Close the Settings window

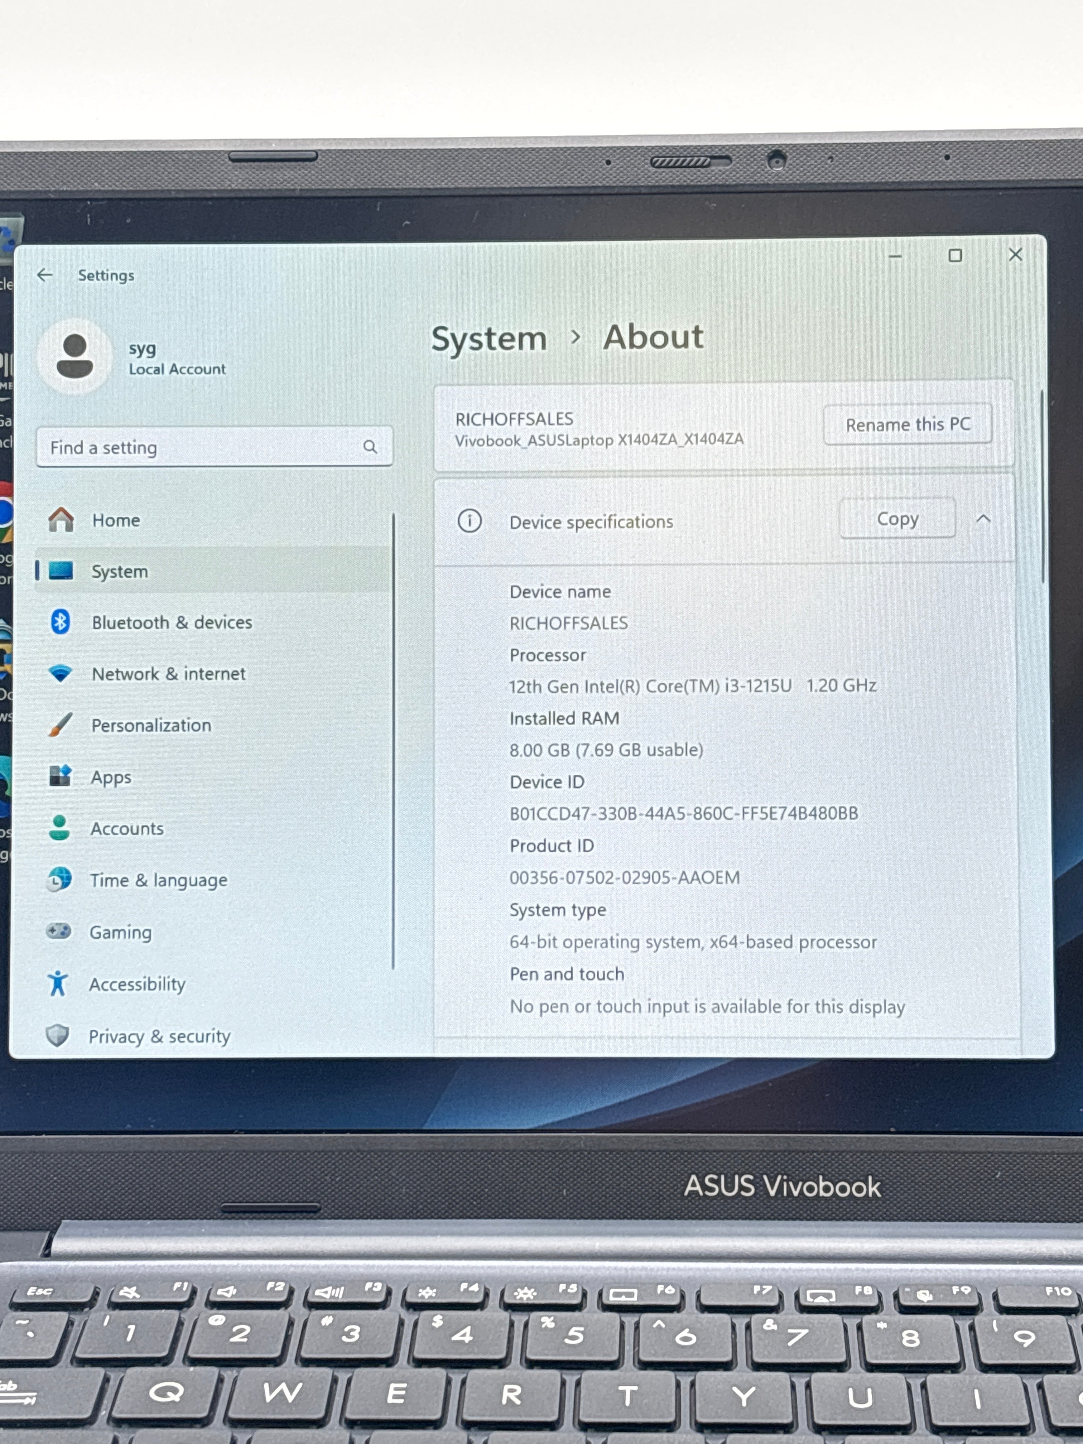click(1015, 254)
